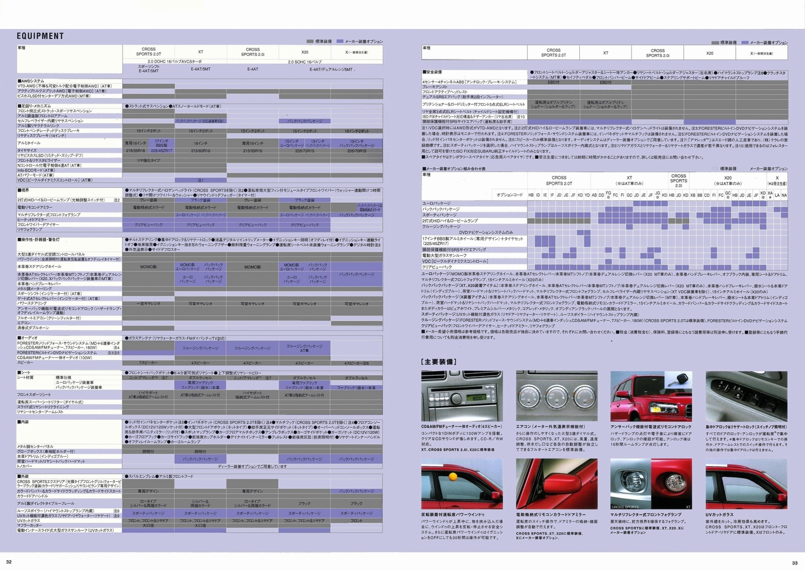
Task: Click the gray 標準装備 legend swatch on right page
Action: pyautogui.click(x=715, y=42)
